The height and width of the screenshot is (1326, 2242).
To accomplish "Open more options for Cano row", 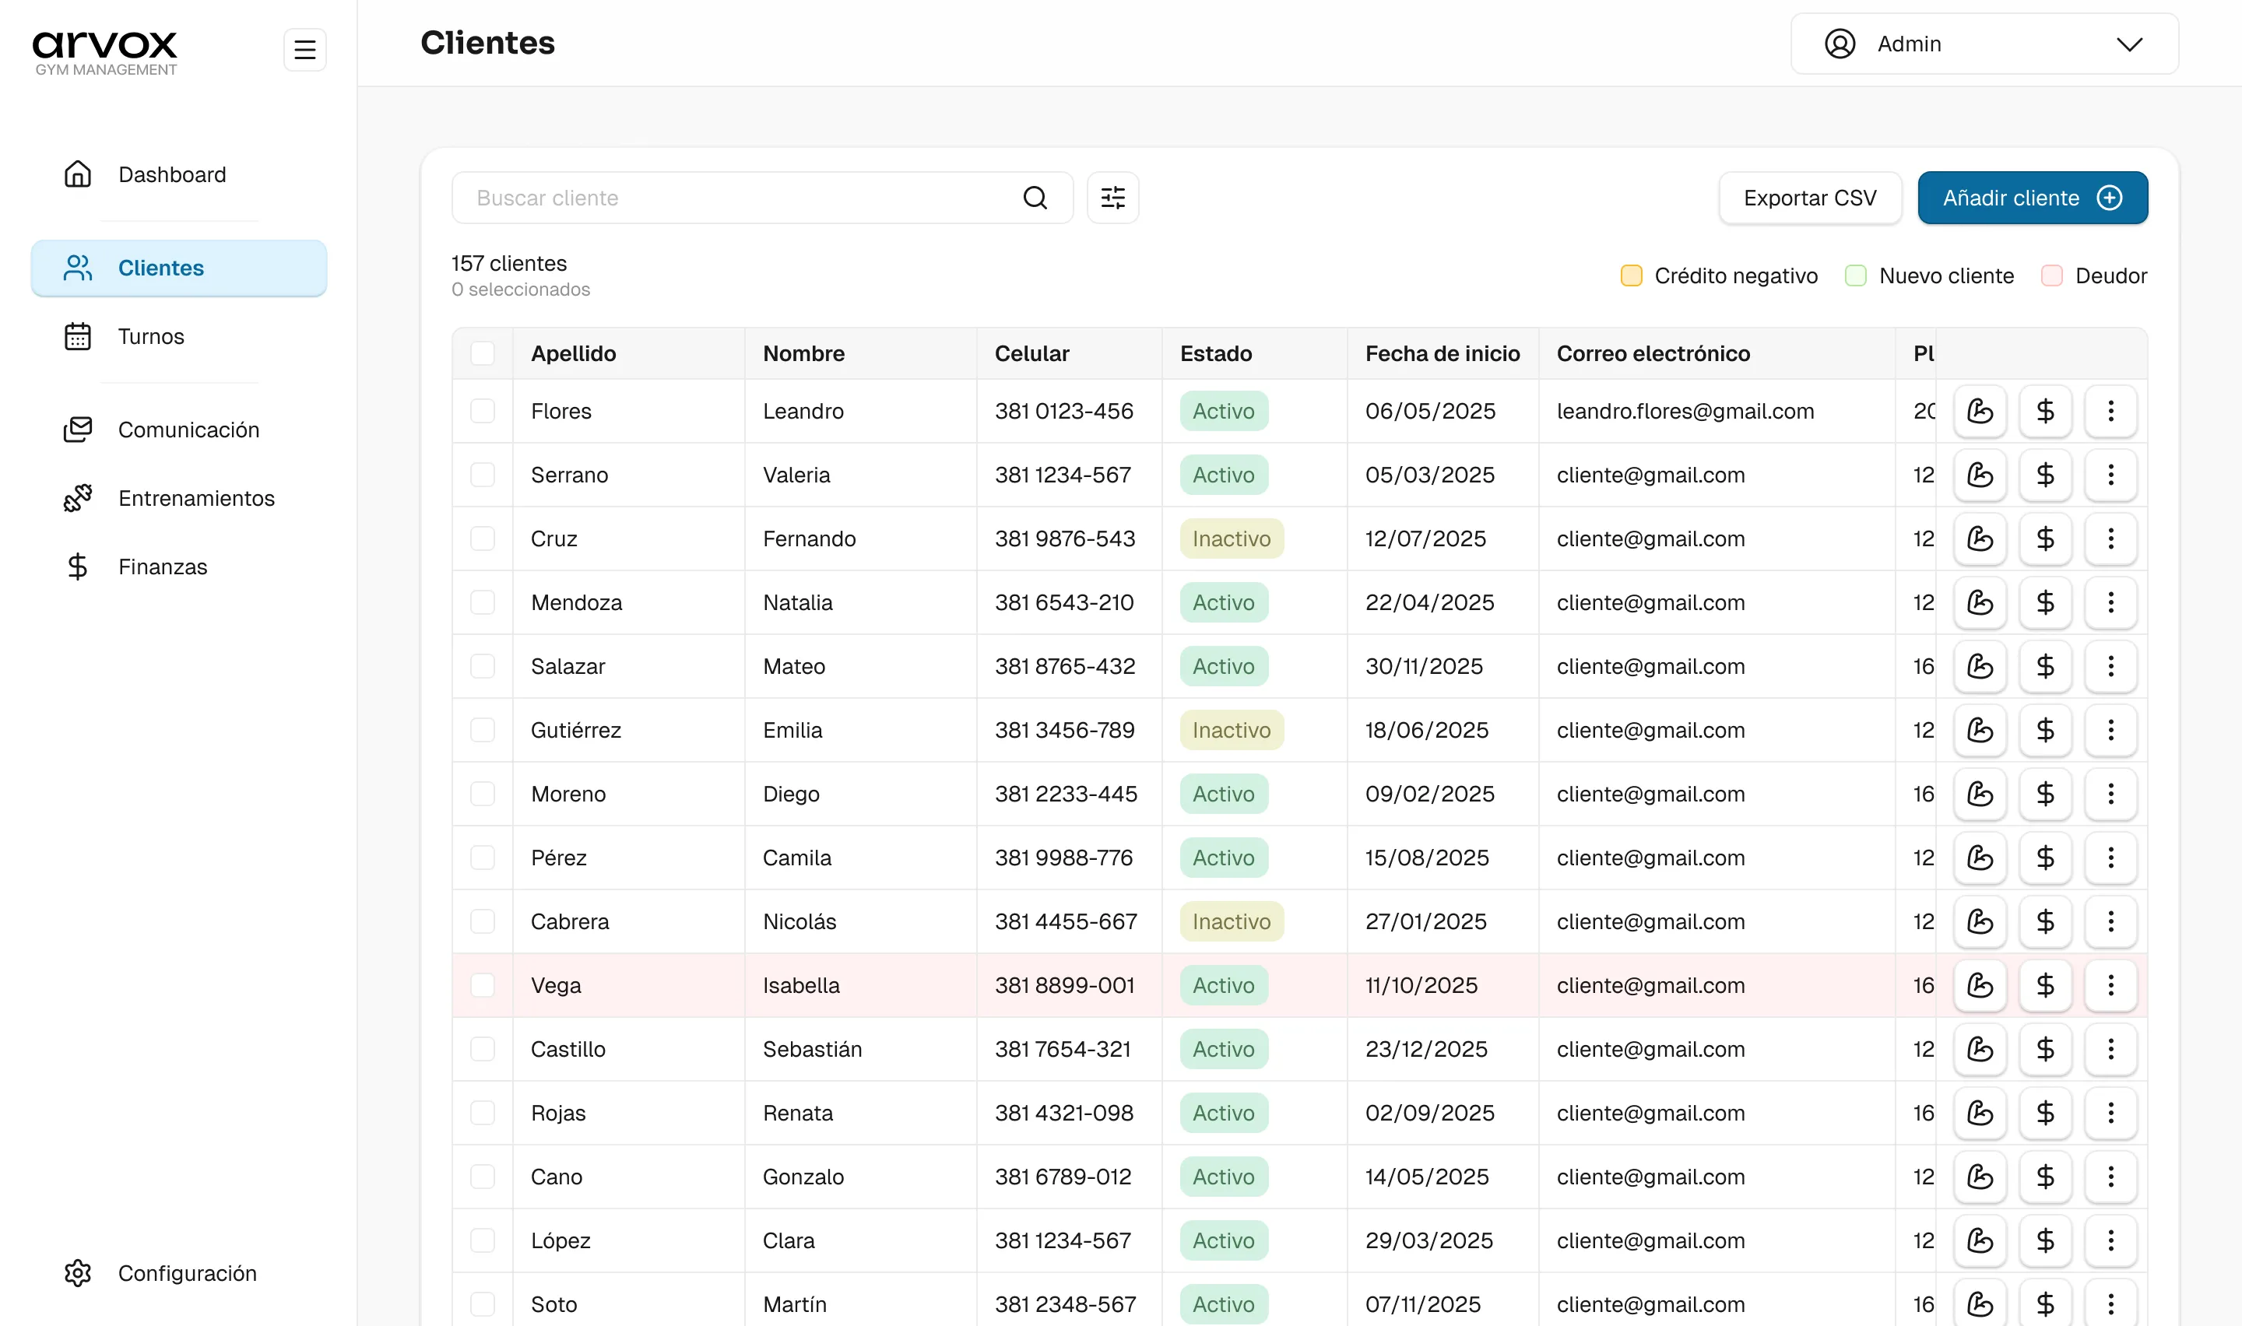I will [x=2110, y=1177].
